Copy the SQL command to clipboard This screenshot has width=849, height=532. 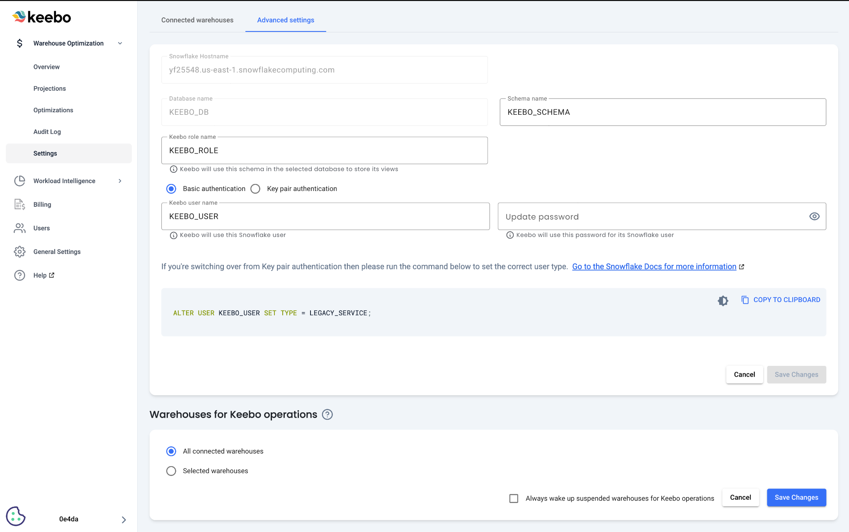pos(781,300)
